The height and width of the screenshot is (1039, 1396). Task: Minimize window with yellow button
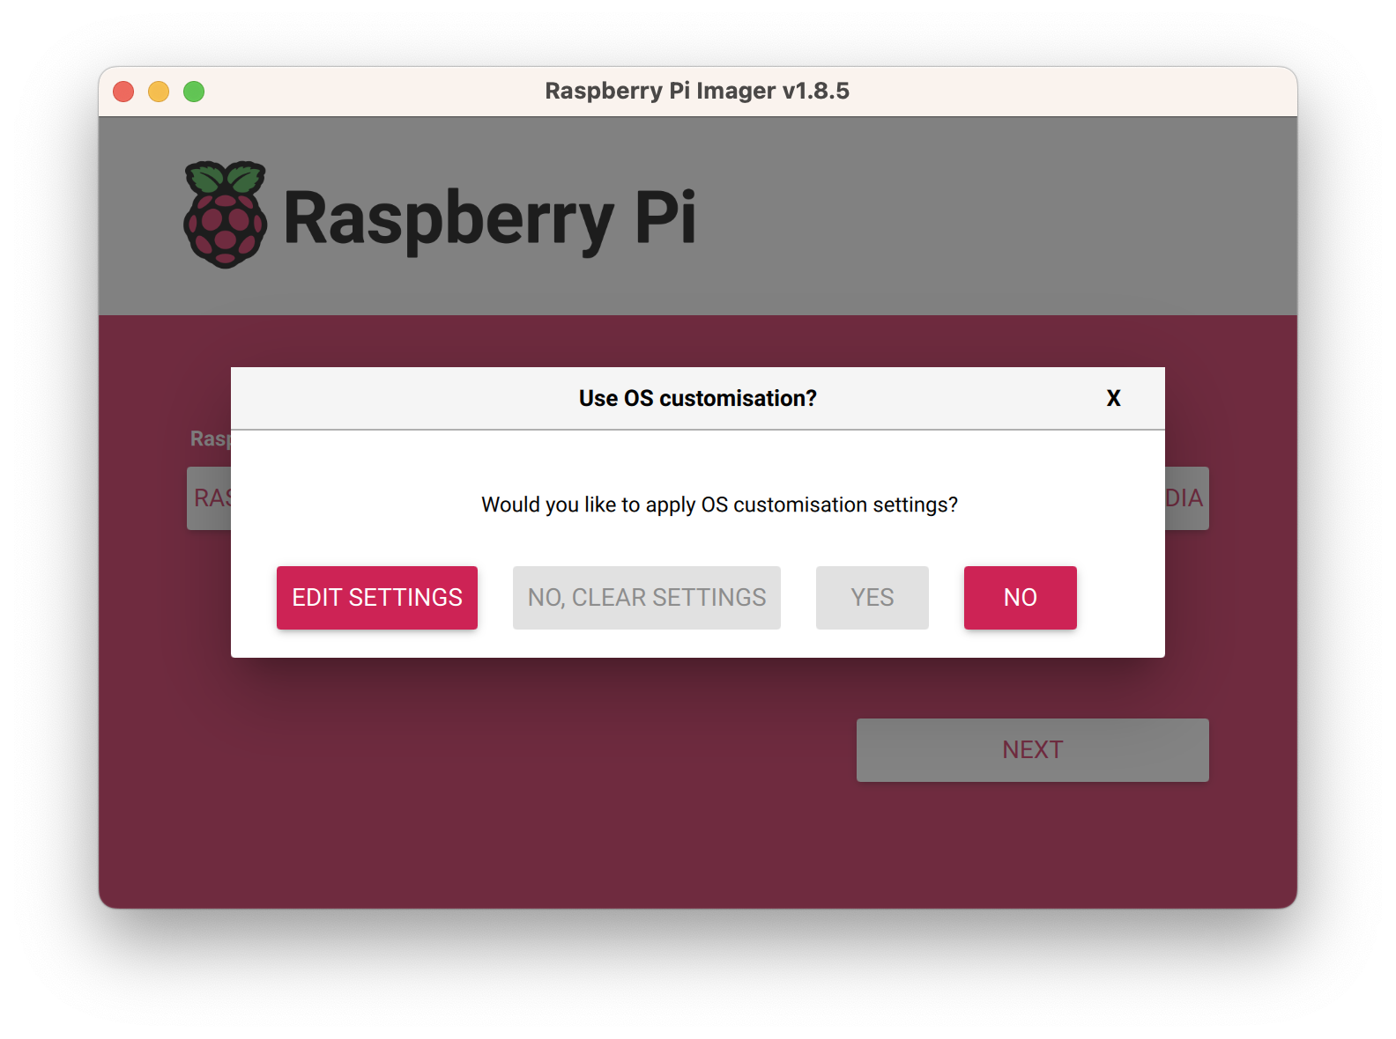pos(159,92)
